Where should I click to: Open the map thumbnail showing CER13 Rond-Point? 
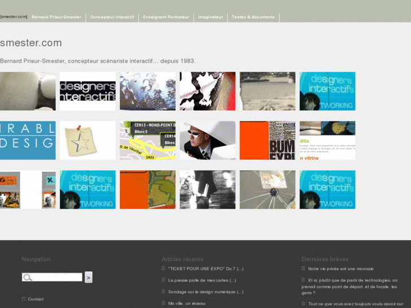pyautogui.click(x=148, y=140)
